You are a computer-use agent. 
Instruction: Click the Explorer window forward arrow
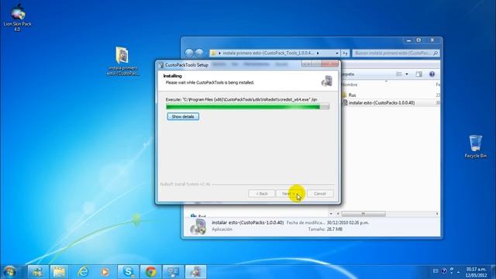[199, 53]
